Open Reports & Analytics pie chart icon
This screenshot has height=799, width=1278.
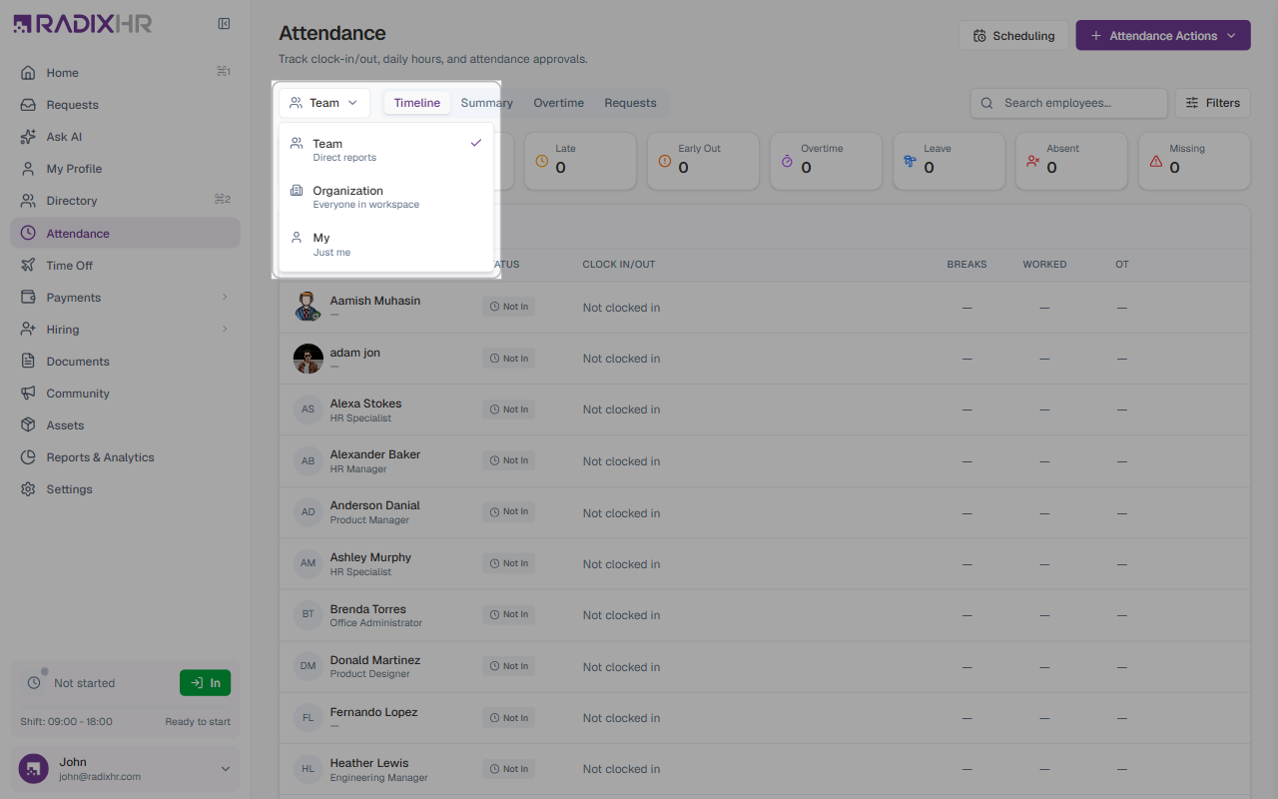coord(28,457)
